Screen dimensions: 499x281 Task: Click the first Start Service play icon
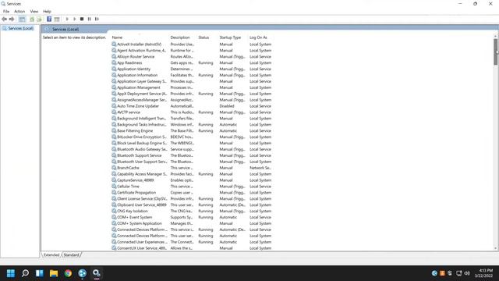[x=67, y=19]
